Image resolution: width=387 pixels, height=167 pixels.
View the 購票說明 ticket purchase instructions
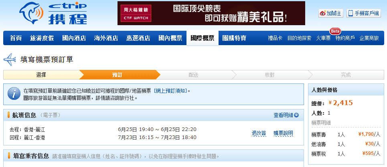pyautogui.click(x=283, y=133)
